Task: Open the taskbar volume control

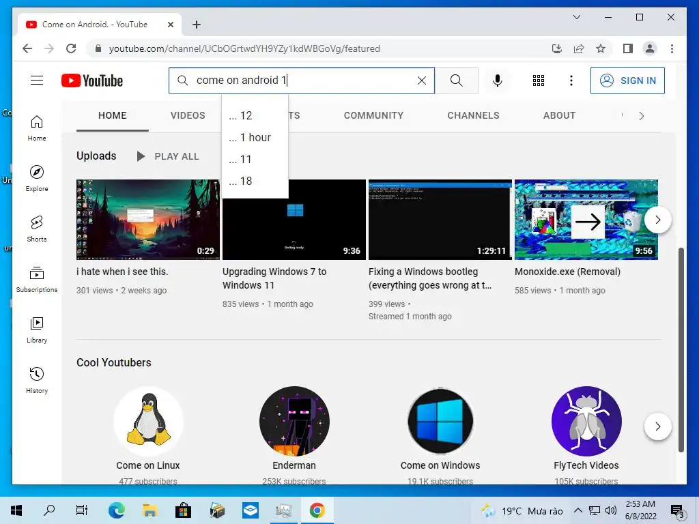Action: pos(611,510)
